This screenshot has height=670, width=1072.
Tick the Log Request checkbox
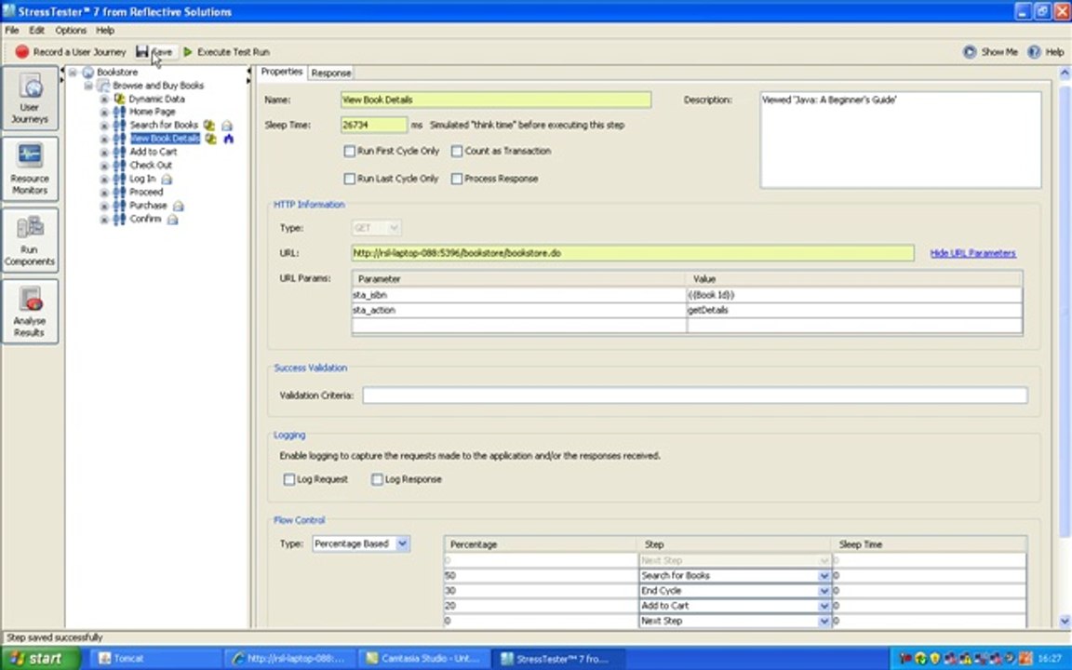pyautogui.click(x=289, y=479)
